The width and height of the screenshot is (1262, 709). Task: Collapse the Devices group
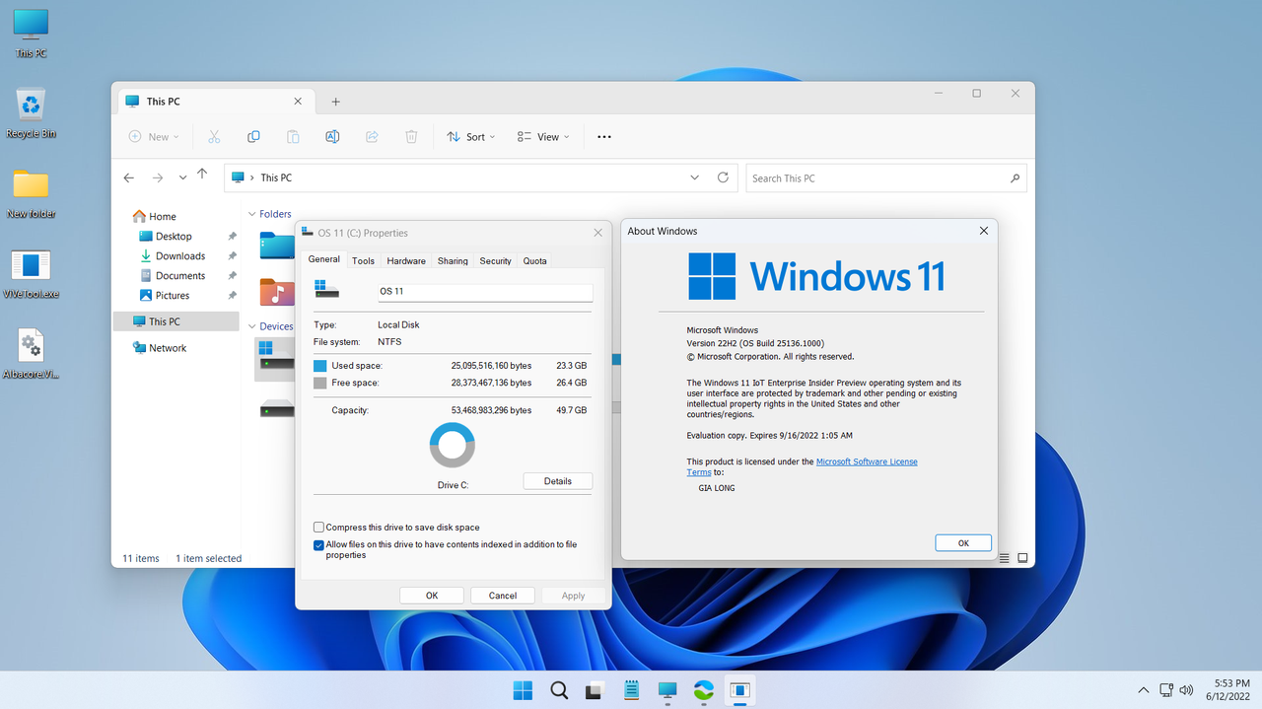(252, 326)
